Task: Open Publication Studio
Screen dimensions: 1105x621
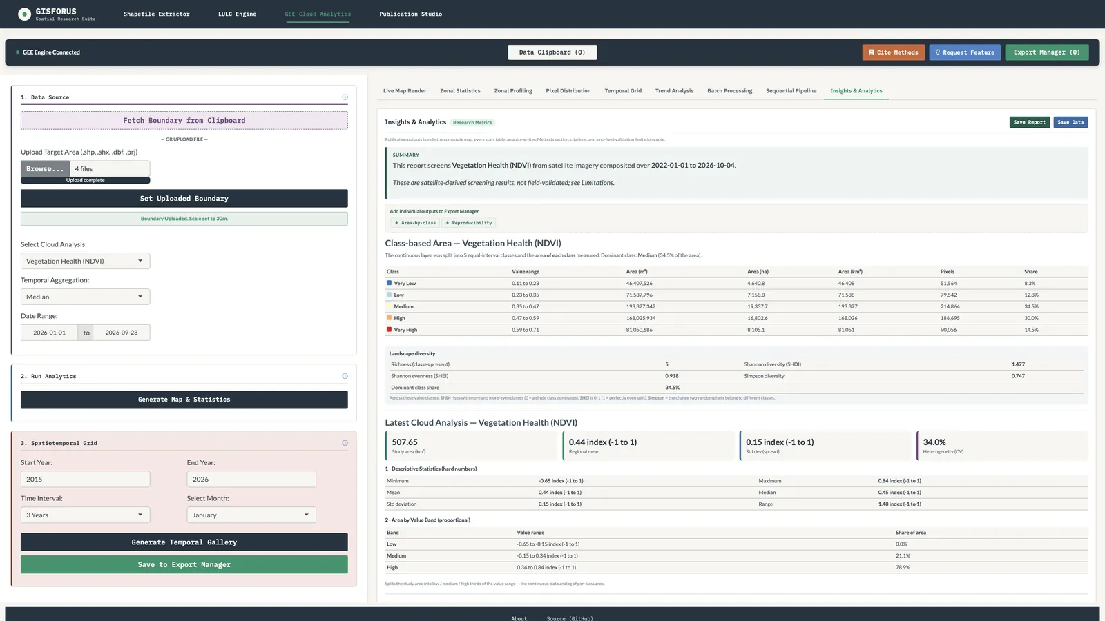Action: 411,14
